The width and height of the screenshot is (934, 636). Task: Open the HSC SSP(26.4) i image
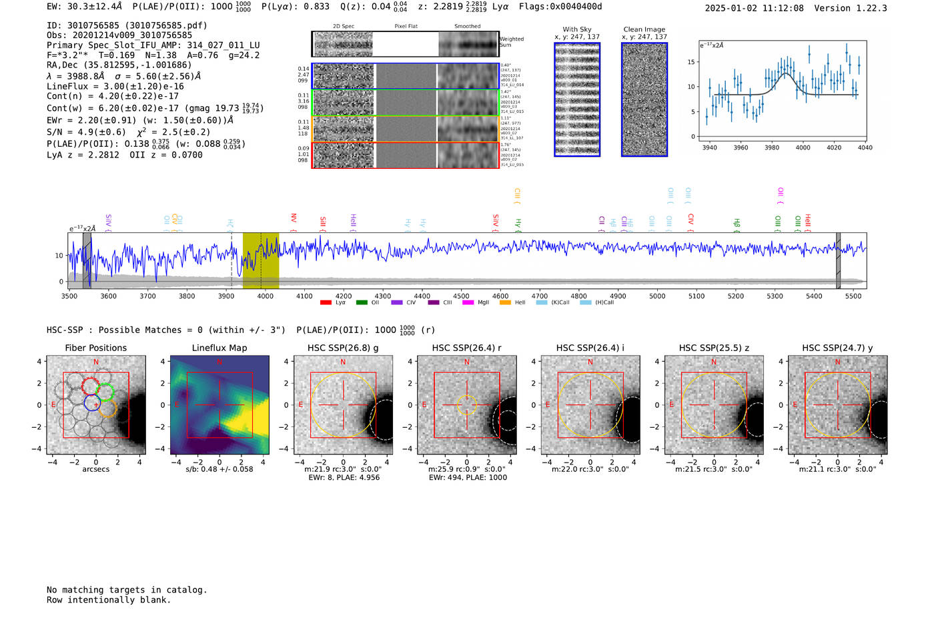pos(590,405)
